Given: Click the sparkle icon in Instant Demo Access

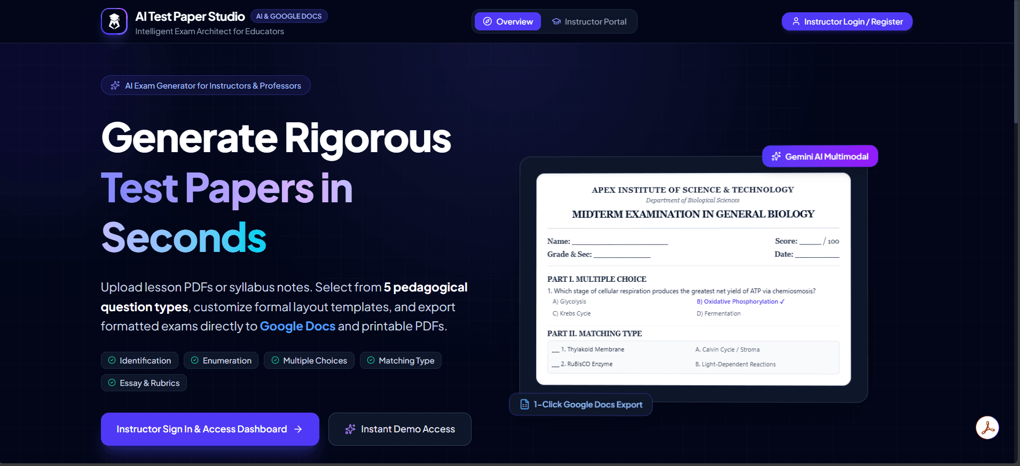Looking at the screenshot, I should [x=350, y=429].
